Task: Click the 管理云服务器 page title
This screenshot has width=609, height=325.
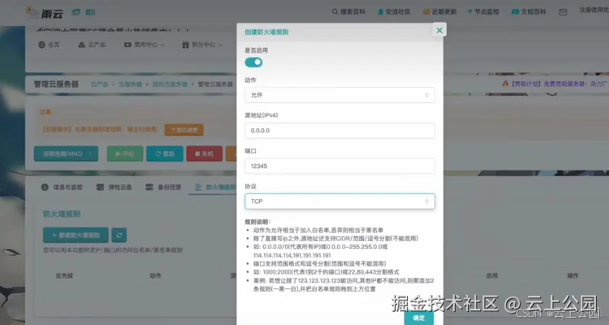Action: tap(56, 85)
